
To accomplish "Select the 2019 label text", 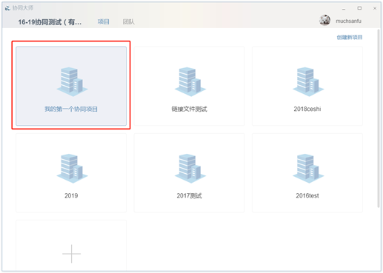I will pos(71,196).
